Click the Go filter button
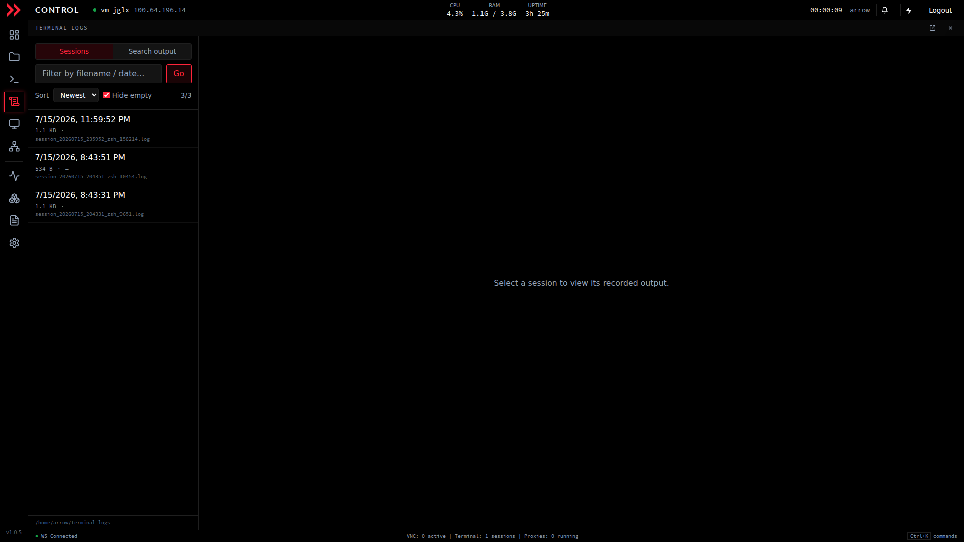The width and height of the screenshot is (964, 542). pyautogui.click(x=179, y=74)
